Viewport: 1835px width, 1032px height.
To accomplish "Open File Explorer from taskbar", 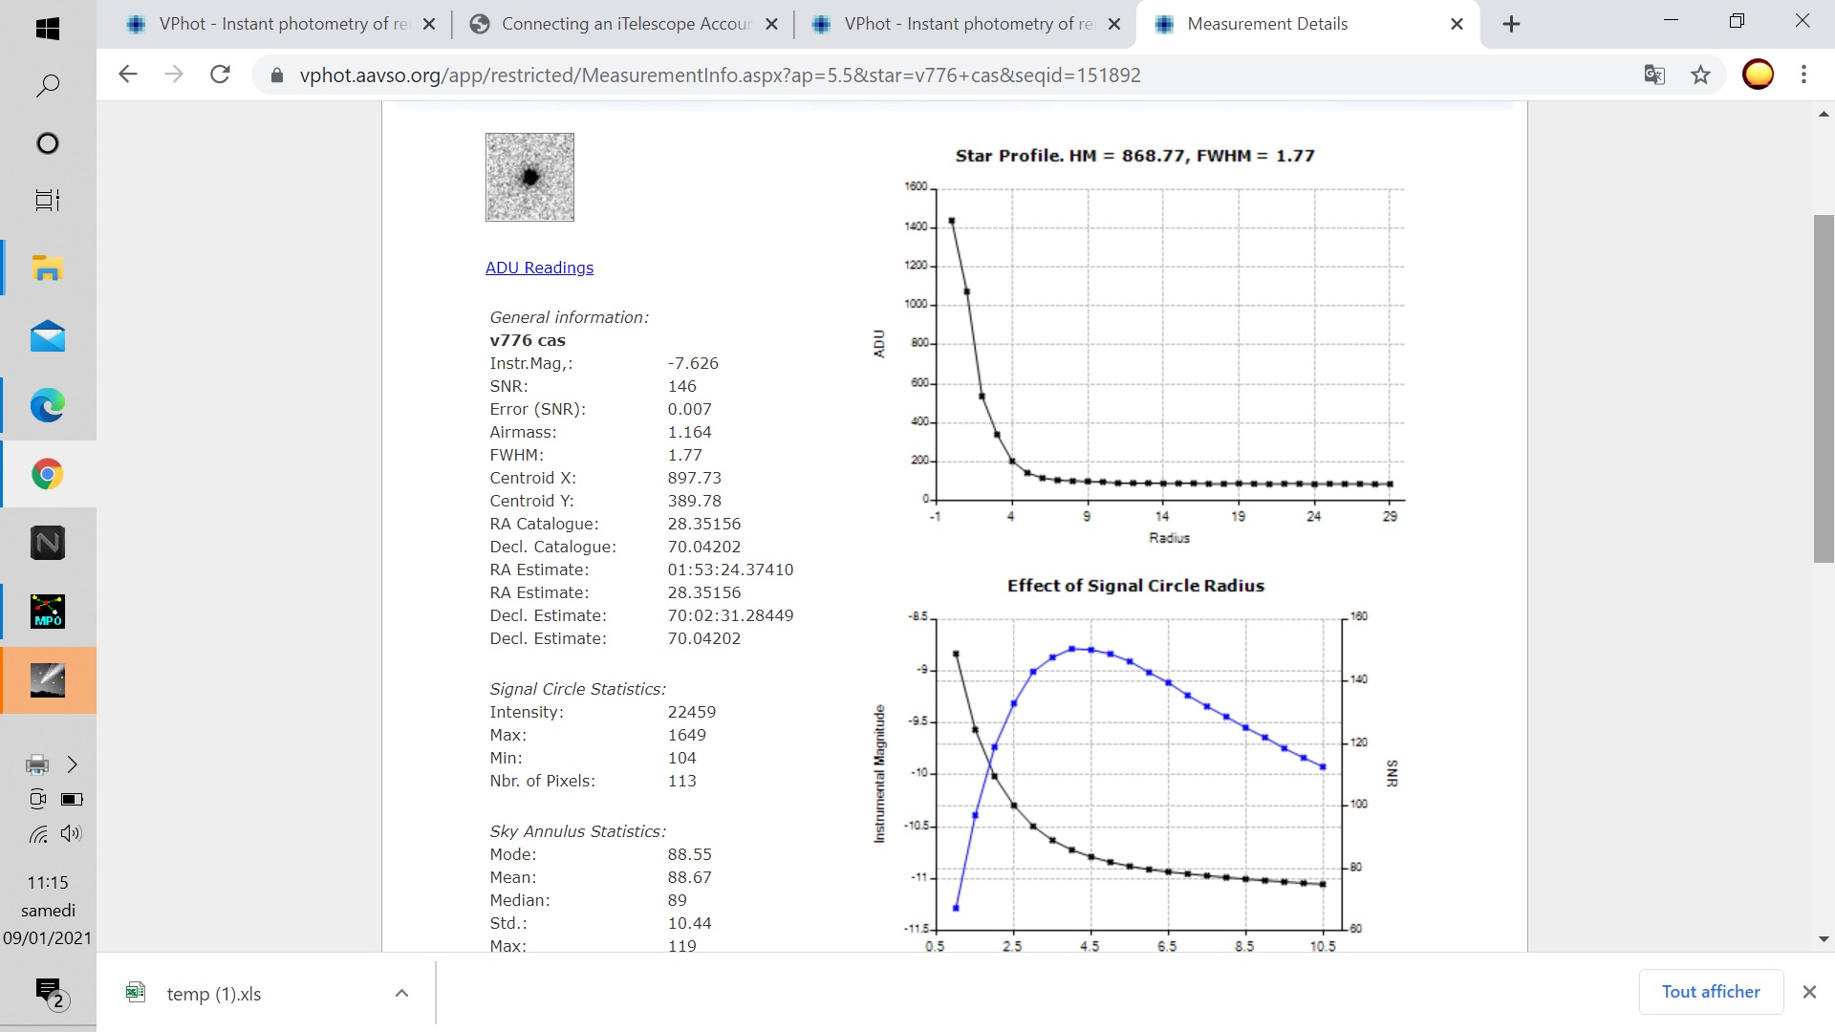I will tap(47, 269).
